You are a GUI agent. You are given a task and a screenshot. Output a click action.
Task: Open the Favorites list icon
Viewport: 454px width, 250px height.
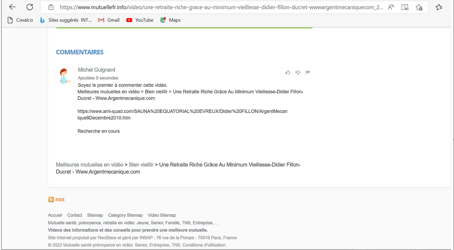click(439, 7)
